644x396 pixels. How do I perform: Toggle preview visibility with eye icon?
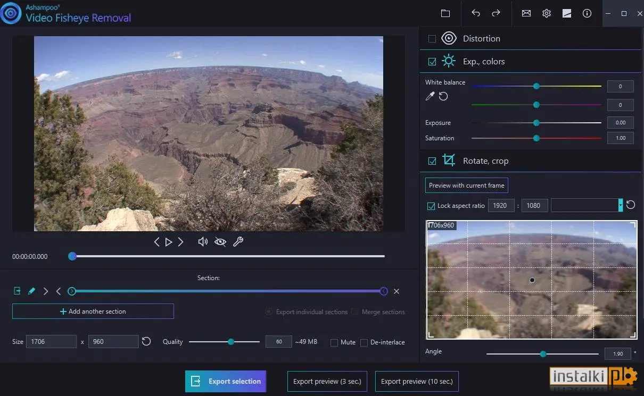click(x=220, y=242)
